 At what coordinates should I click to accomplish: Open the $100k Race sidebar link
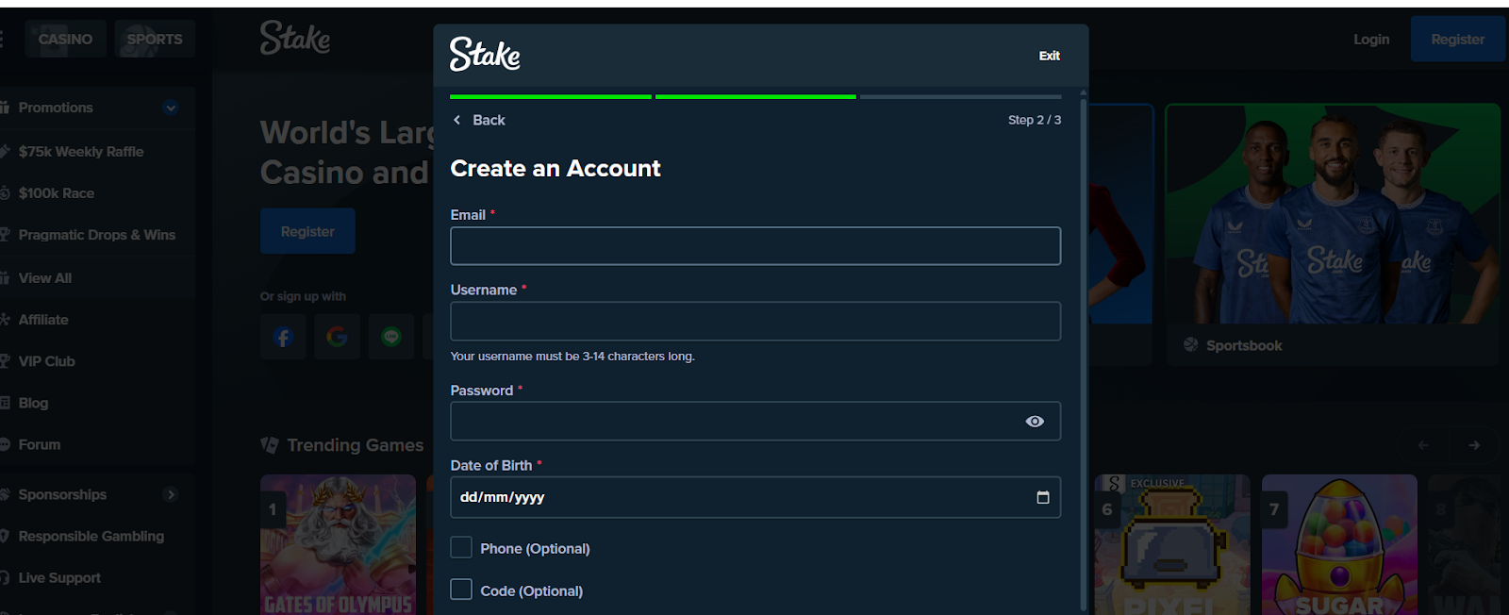click(57, 192)
